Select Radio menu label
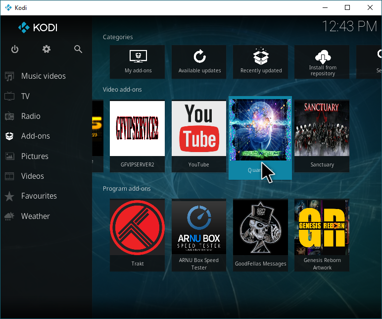 pyautogui.click(x=31, y=116)
